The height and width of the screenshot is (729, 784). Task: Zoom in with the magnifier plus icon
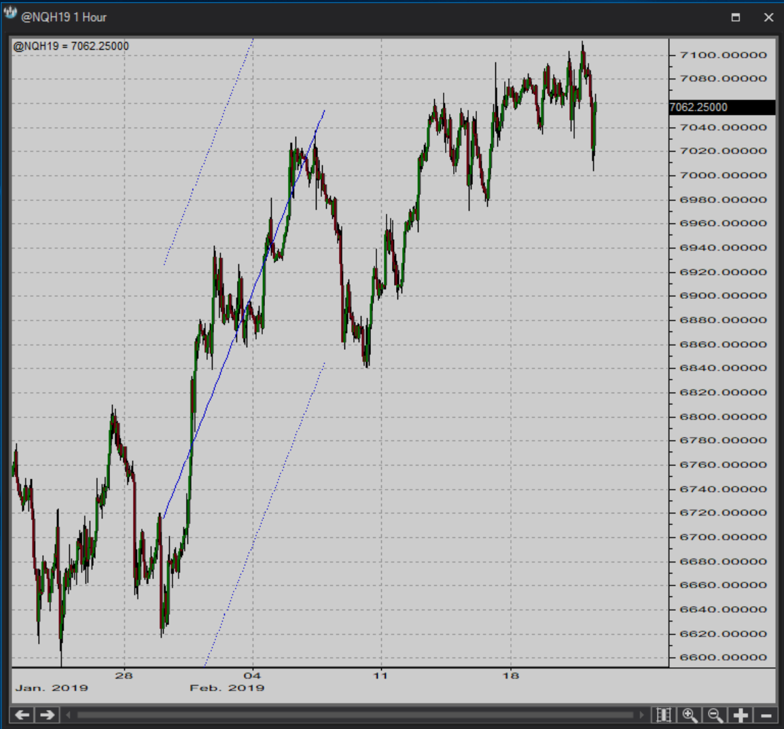point(690,715)
